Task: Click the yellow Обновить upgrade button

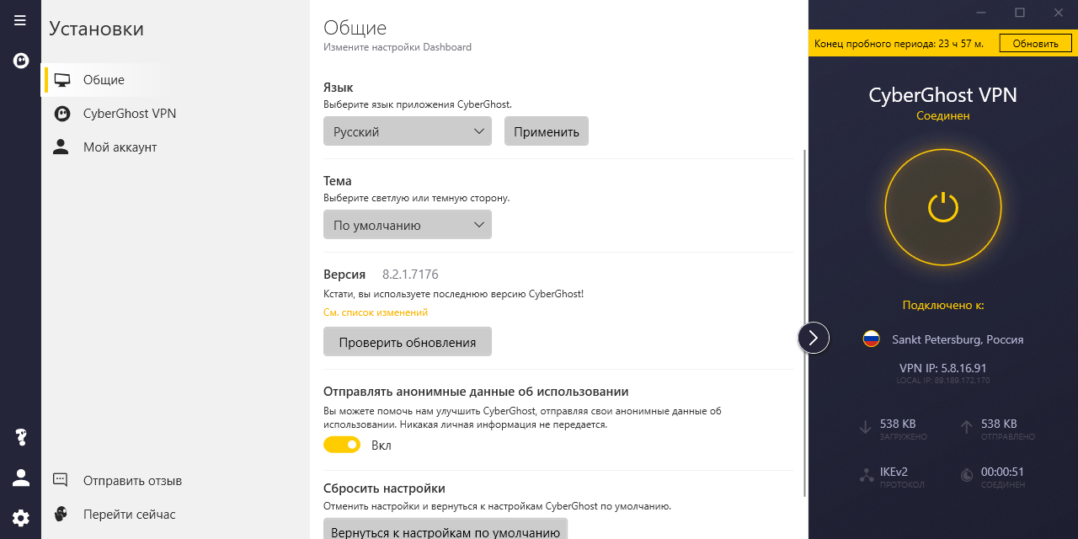Action: 1035,44
